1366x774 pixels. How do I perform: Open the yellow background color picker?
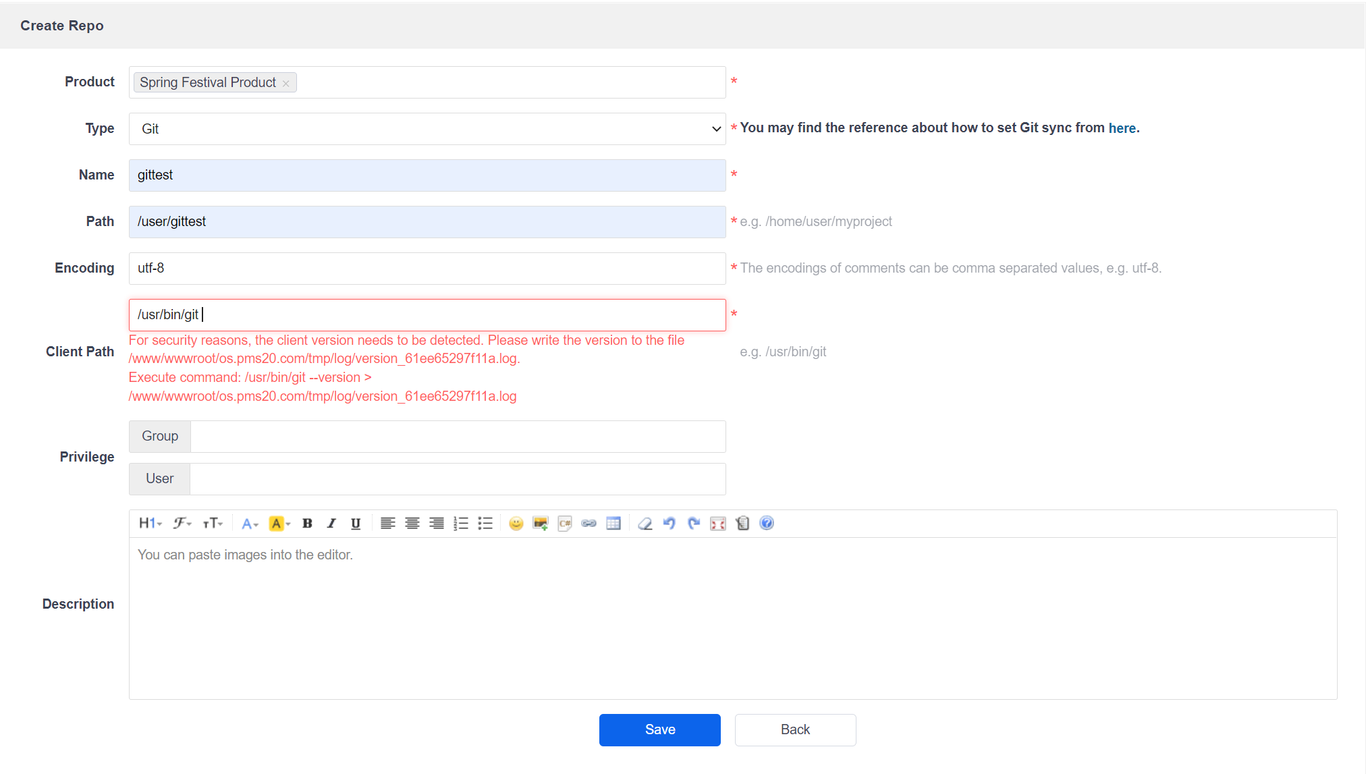(x=279, y=523)
